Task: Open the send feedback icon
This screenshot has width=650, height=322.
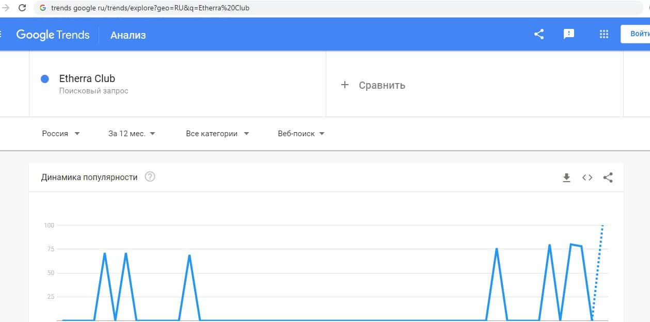Action: coord(568,35)
